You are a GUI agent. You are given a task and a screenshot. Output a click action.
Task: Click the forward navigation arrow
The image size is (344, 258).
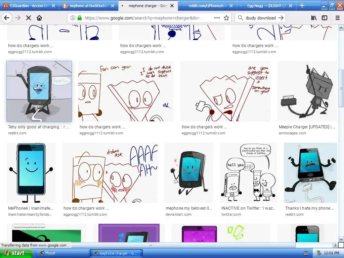tap(18, 18)
